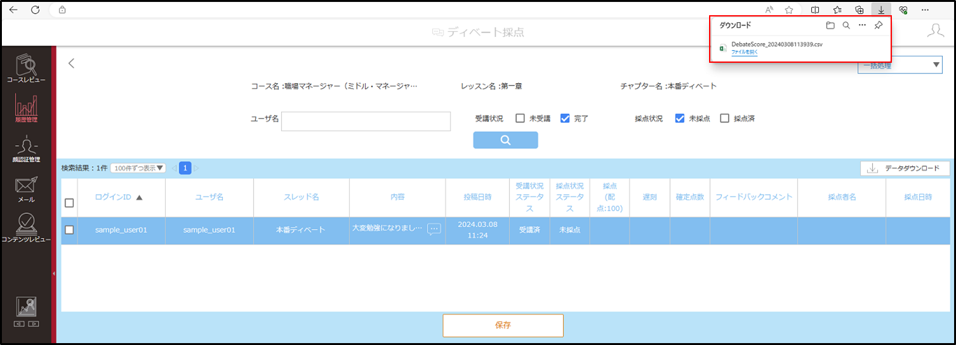Click the ユーザ名 column header
Screen dimensions: 956x345
209,197
